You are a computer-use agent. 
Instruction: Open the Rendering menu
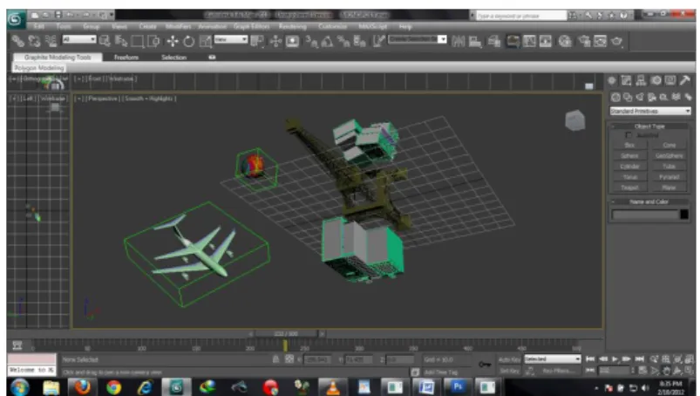(x=292, y=26)
